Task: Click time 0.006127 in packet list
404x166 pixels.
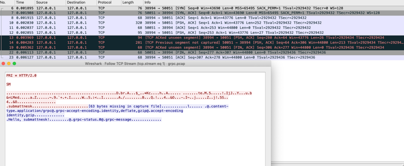Action: point(25,58)
